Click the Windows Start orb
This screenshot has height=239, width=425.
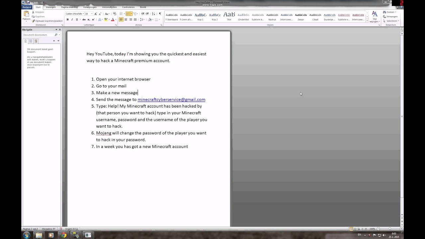coord(27,235)
